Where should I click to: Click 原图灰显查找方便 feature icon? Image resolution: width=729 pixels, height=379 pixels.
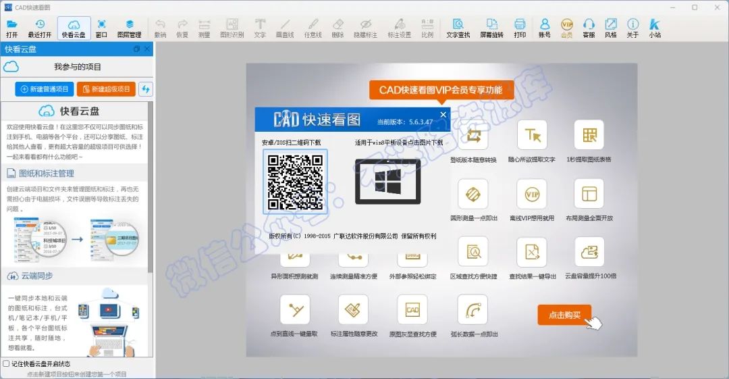(412, 309)
